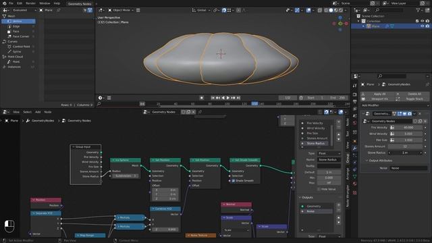Switch to rendered viewport shading
Screen dimensions: 432x243
click(x=341, y=10)
